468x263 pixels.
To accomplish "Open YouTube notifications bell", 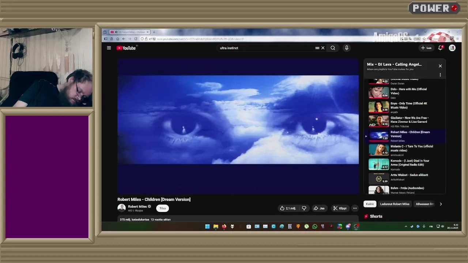I will click(441, 48).
